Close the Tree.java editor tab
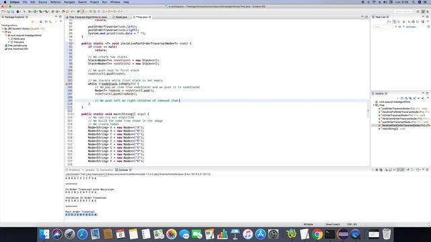The height and width of the screenshot is (242, 431). click(x=150, y=17)
